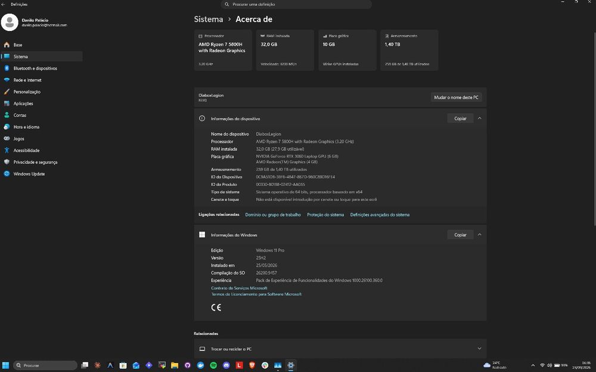Click the ID do Dispositivo value
Viewport: 596px width, 372px height.
click(296, 177)
